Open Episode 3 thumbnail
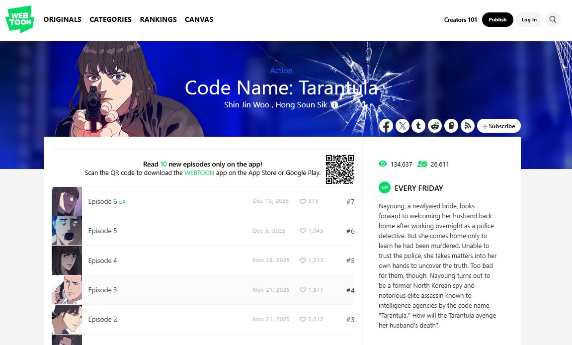The image size is (572, 345). (67, 290)
